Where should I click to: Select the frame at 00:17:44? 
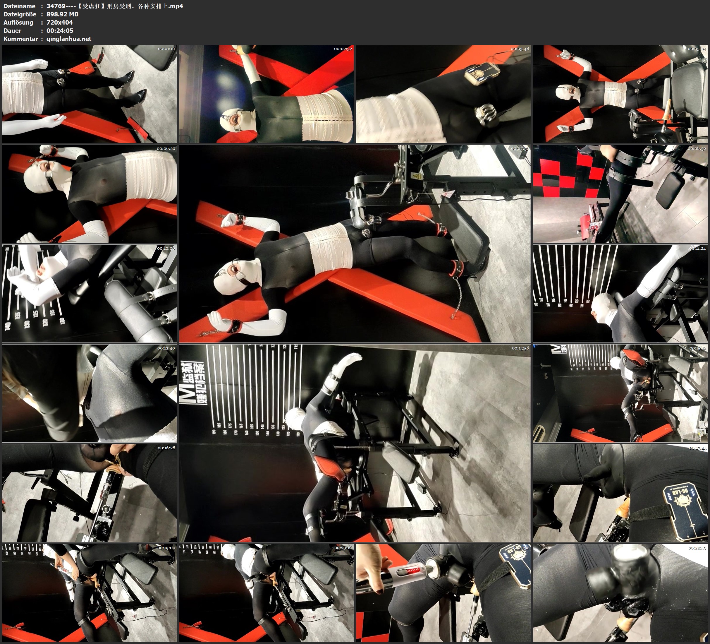tap(620, 493)
